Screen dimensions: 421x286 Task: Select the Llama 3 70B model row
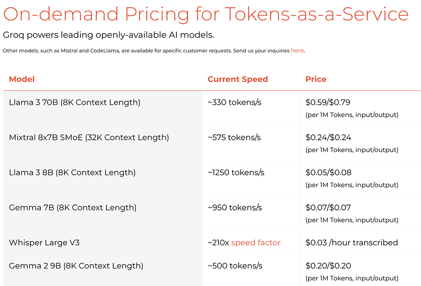click(x=75, y=102)
